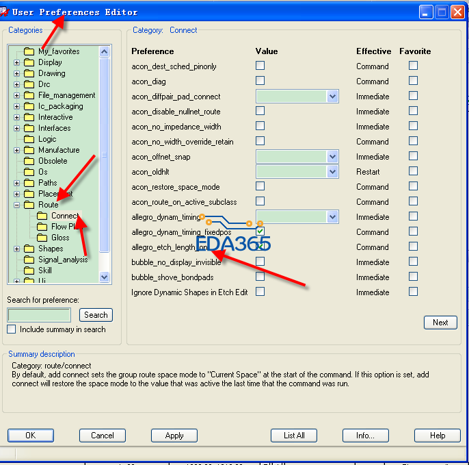
Task: Click the Info... button
Action: coord(366,436)
